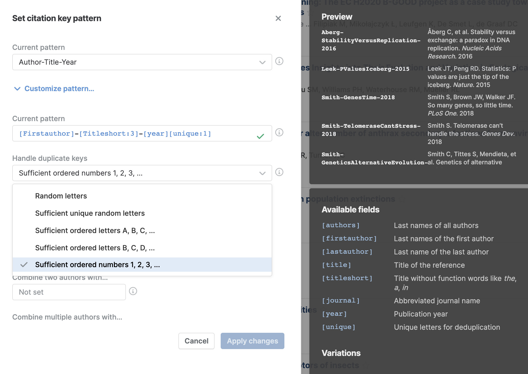The height and width of the screenshot is (374, 528).
Task: Open info icon beside custom pattern field
Action: coord(279,133)
